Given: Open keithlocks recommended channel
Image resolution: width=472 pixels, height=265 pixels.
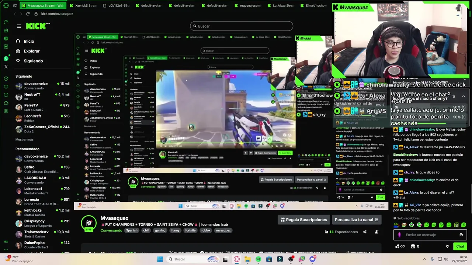Looking at the screenshot, I should point(42,212).
